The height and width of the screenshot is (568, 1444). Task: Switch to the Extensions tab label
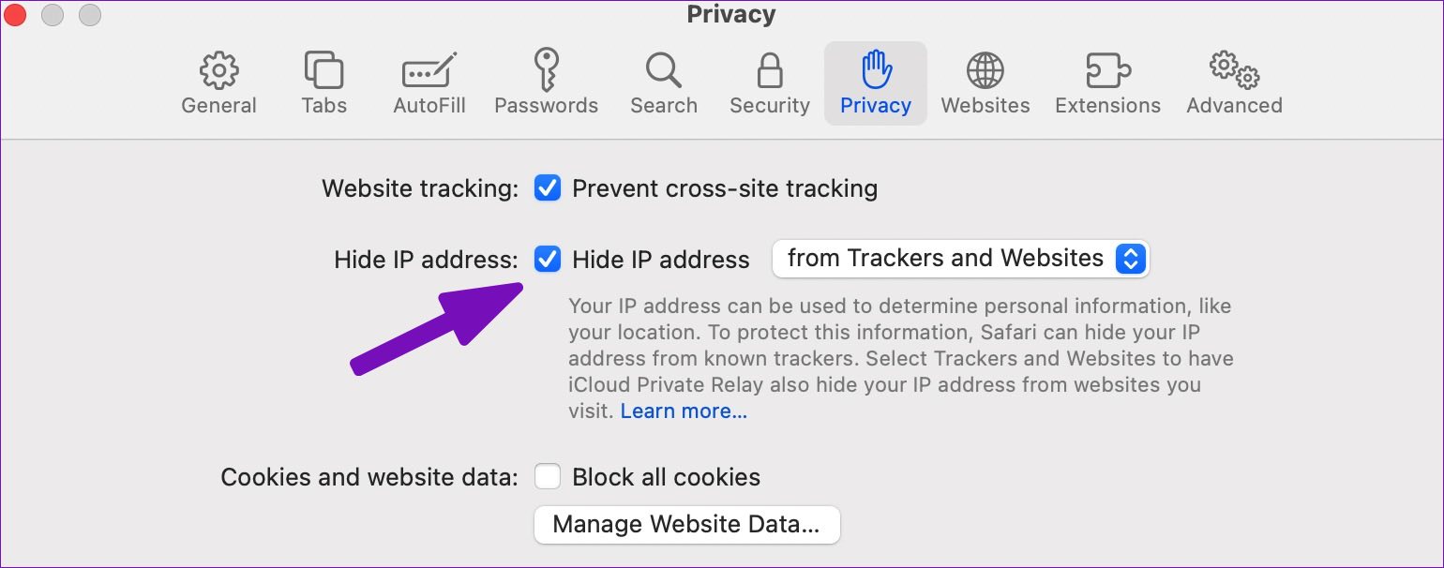[x=1107, y=106]
